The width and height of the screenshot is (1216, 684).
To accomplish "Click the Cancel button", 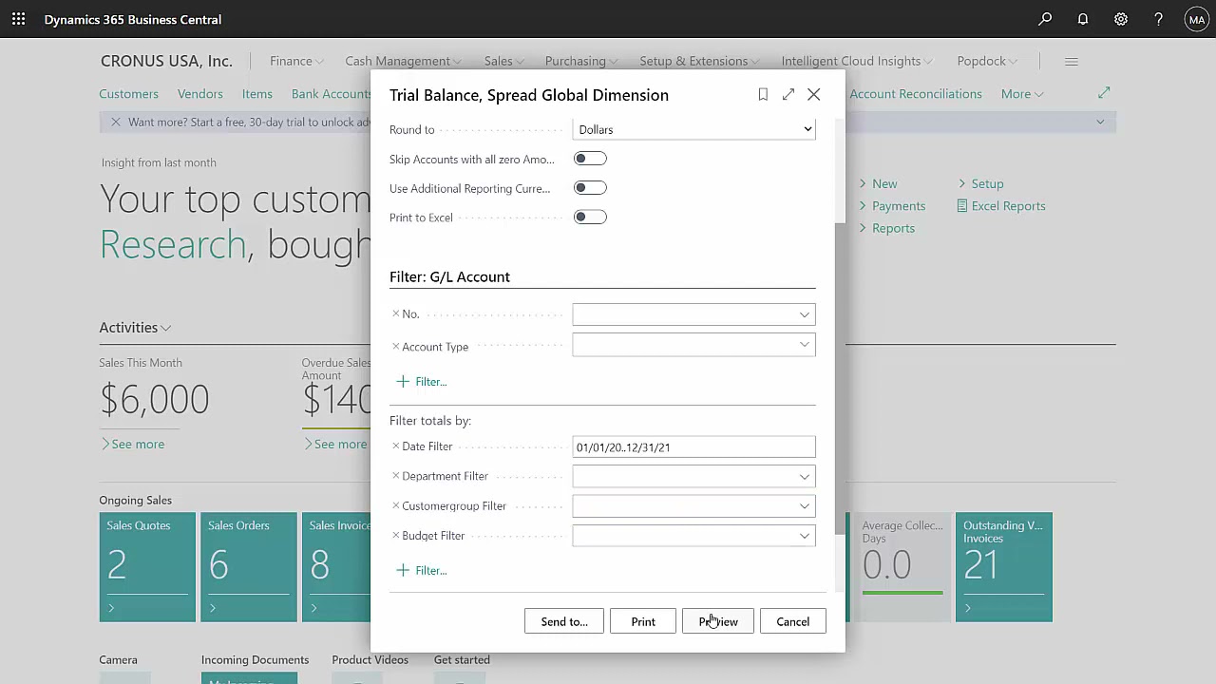I will 793,621.
